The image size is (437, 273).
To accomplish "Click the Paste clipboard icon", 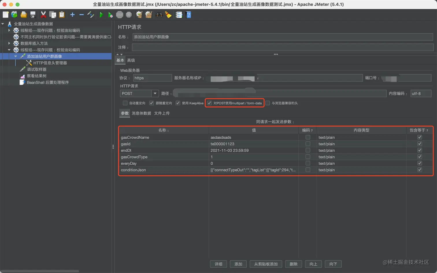I will pos(62,14).
